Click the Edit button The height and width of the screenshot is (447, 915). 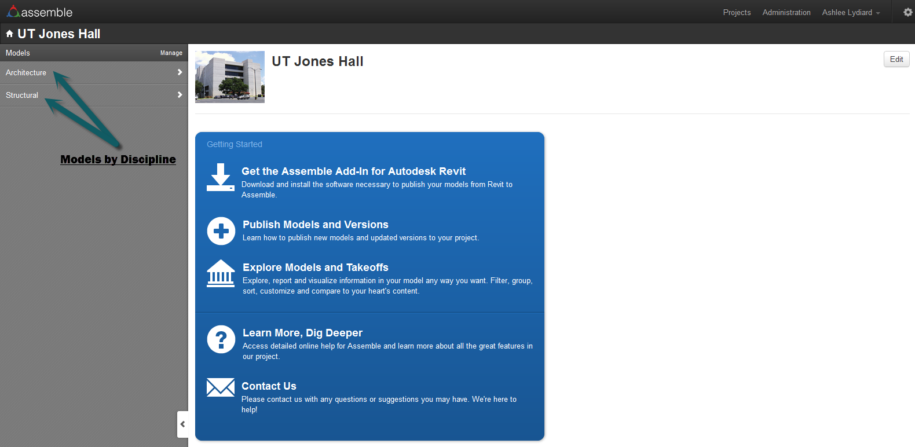896,59
